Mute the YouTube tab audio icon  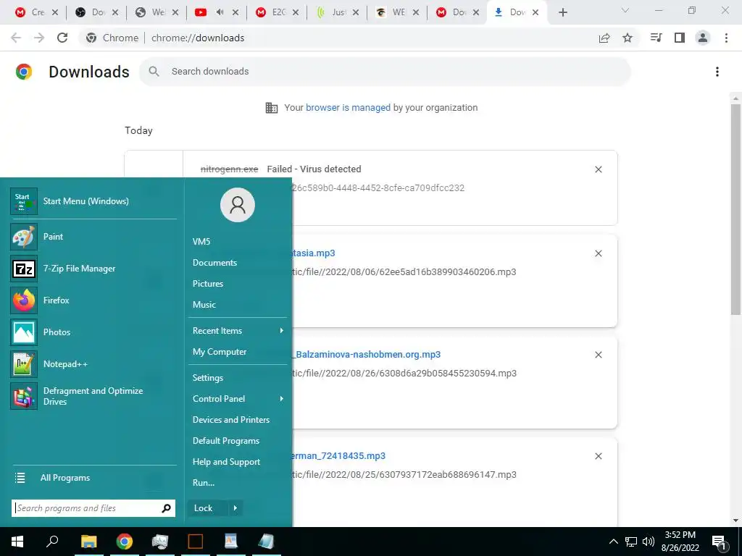click(220, 12)
